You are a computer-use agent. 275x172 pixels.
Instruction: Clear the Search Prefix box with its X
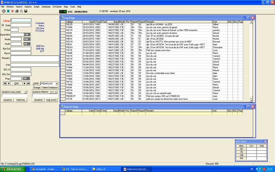pyautogui.click(x=56, y=92)
